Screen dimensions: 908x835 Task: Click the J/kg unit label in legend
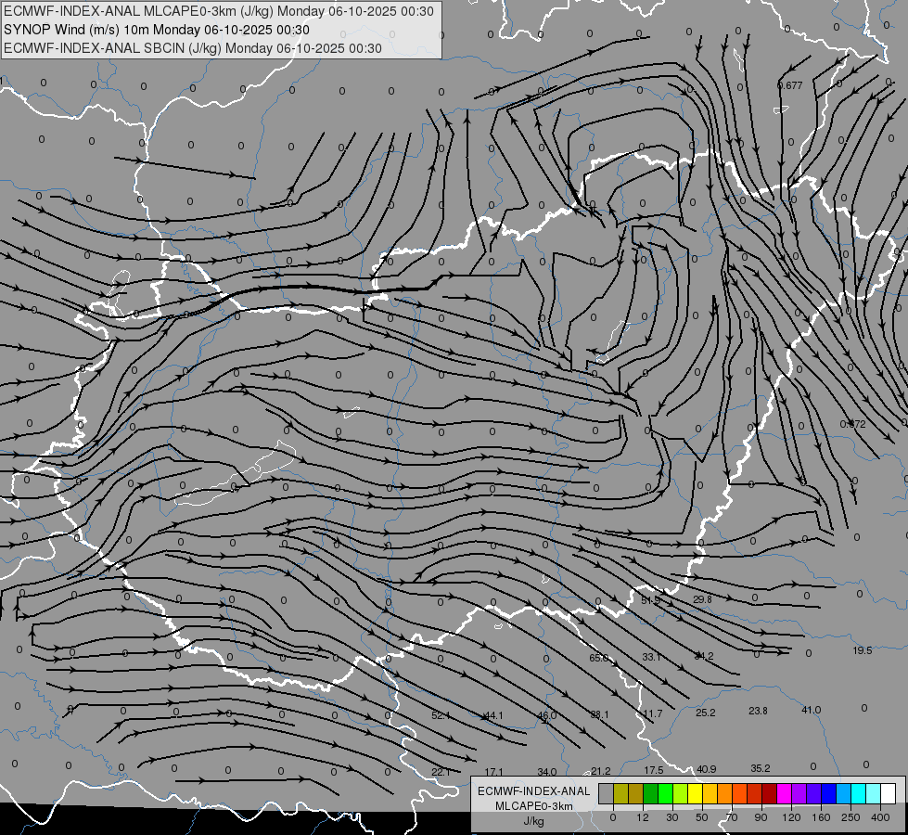pos(534,821)
